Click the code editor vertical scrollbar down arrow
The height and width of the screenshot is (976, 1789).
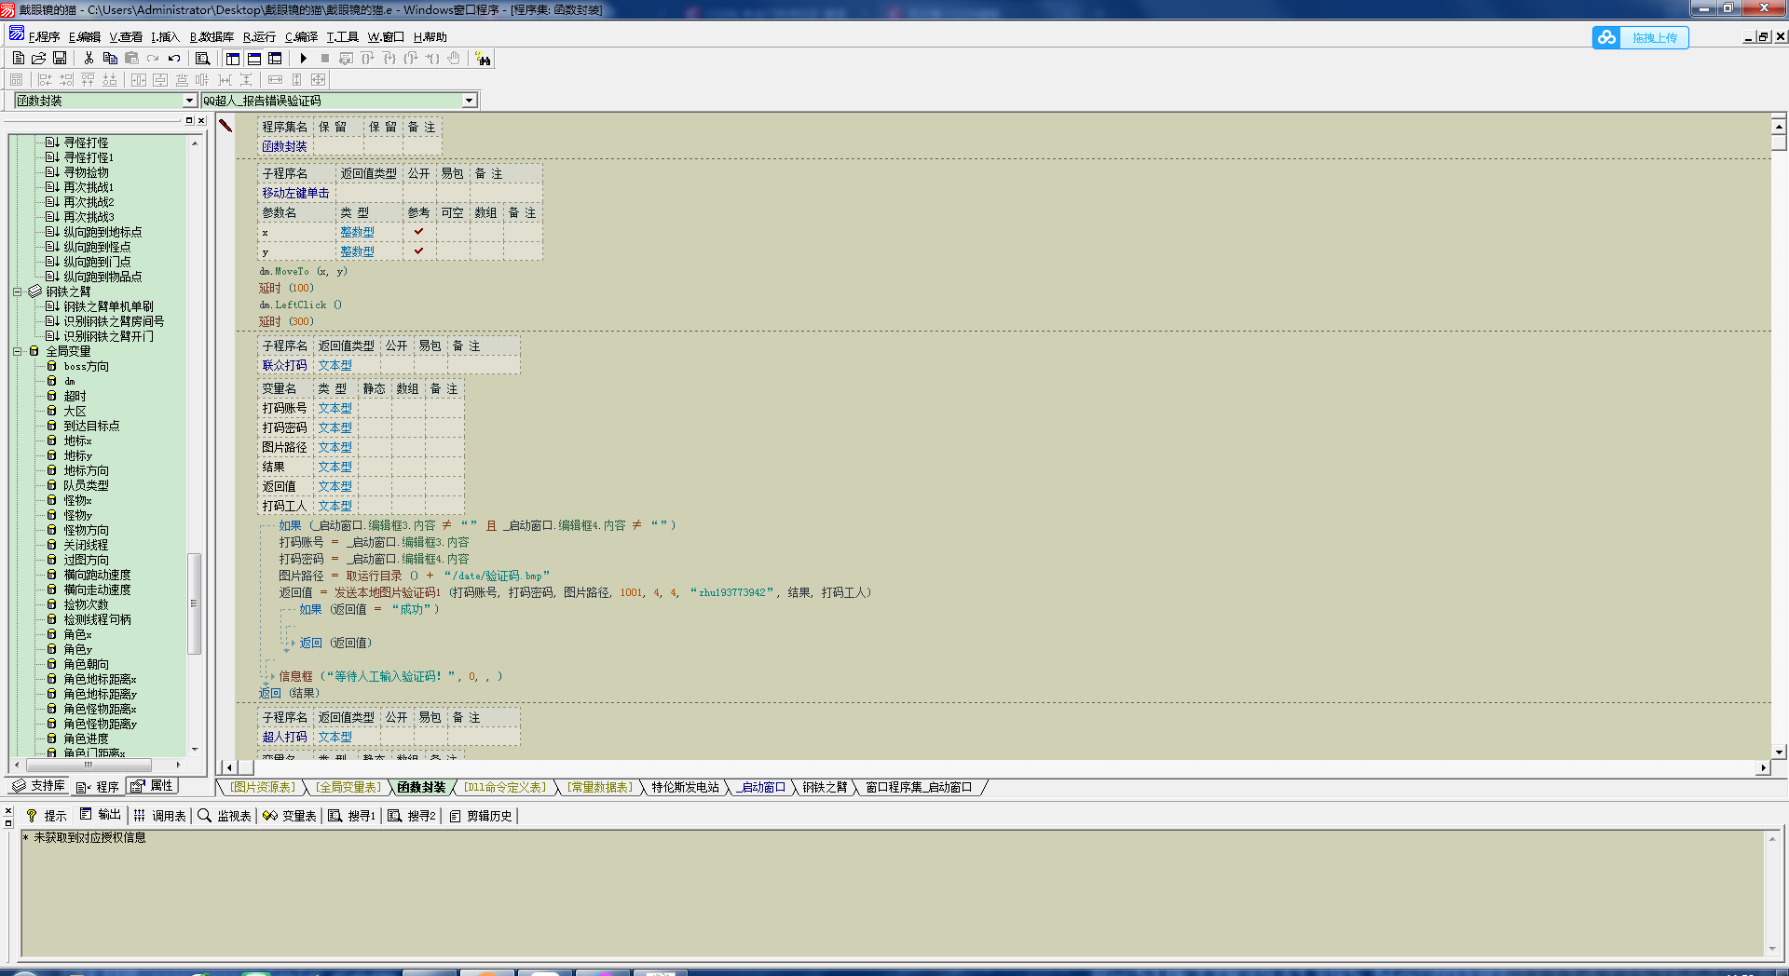tap(1779, 752)
